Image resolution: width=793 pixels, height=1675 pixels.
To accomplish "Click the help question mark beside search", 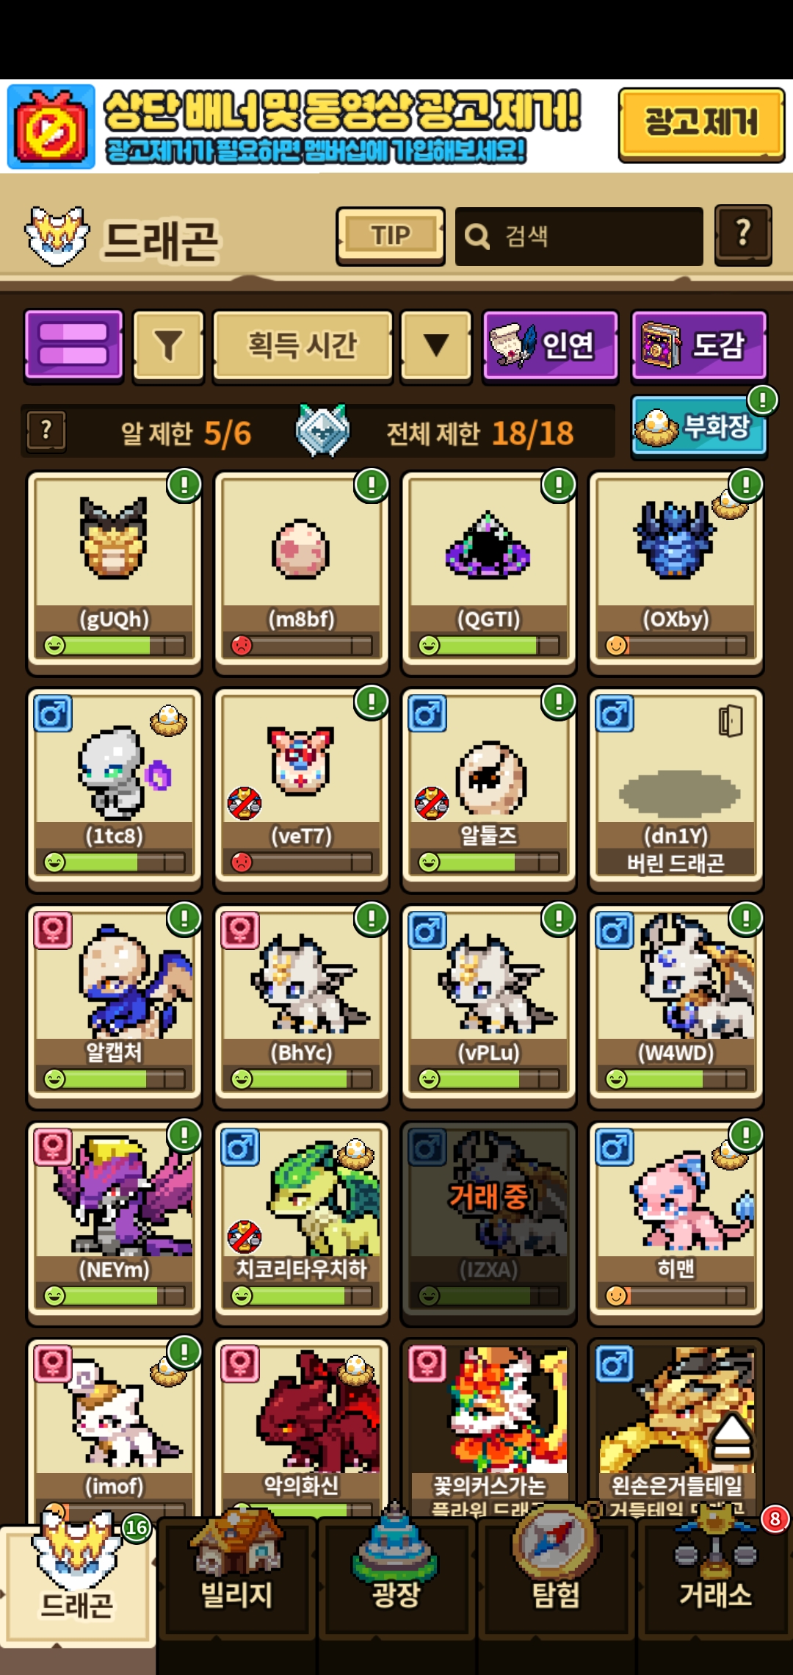I will coord(743,235).
